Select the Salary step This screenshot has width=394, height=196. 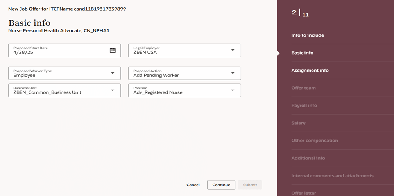298,123
